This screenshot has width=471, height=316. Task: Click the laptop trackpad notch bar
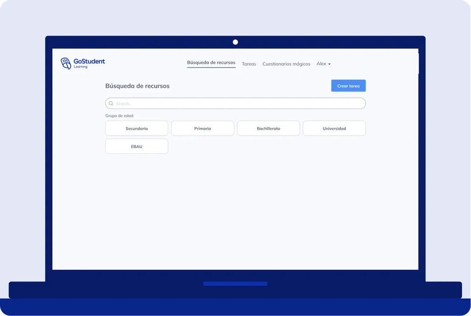(x=235, y=283)
